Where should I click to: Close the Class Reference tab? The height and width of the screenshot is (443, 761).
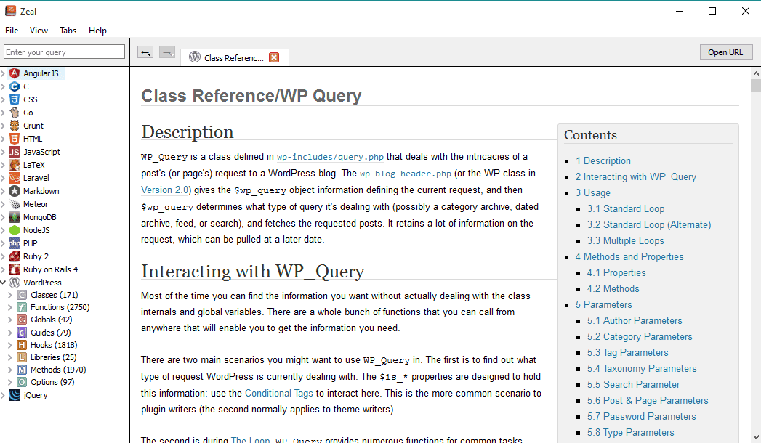(x=274, y=57)
